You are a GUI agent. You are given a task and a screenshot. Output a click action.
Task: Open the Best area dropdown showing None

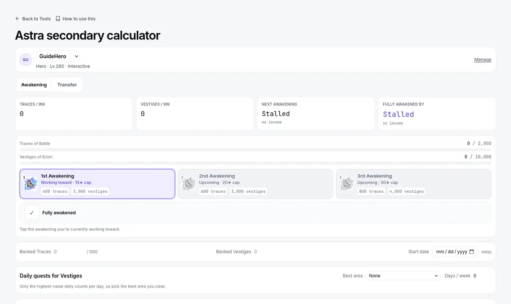click(403, 276)
